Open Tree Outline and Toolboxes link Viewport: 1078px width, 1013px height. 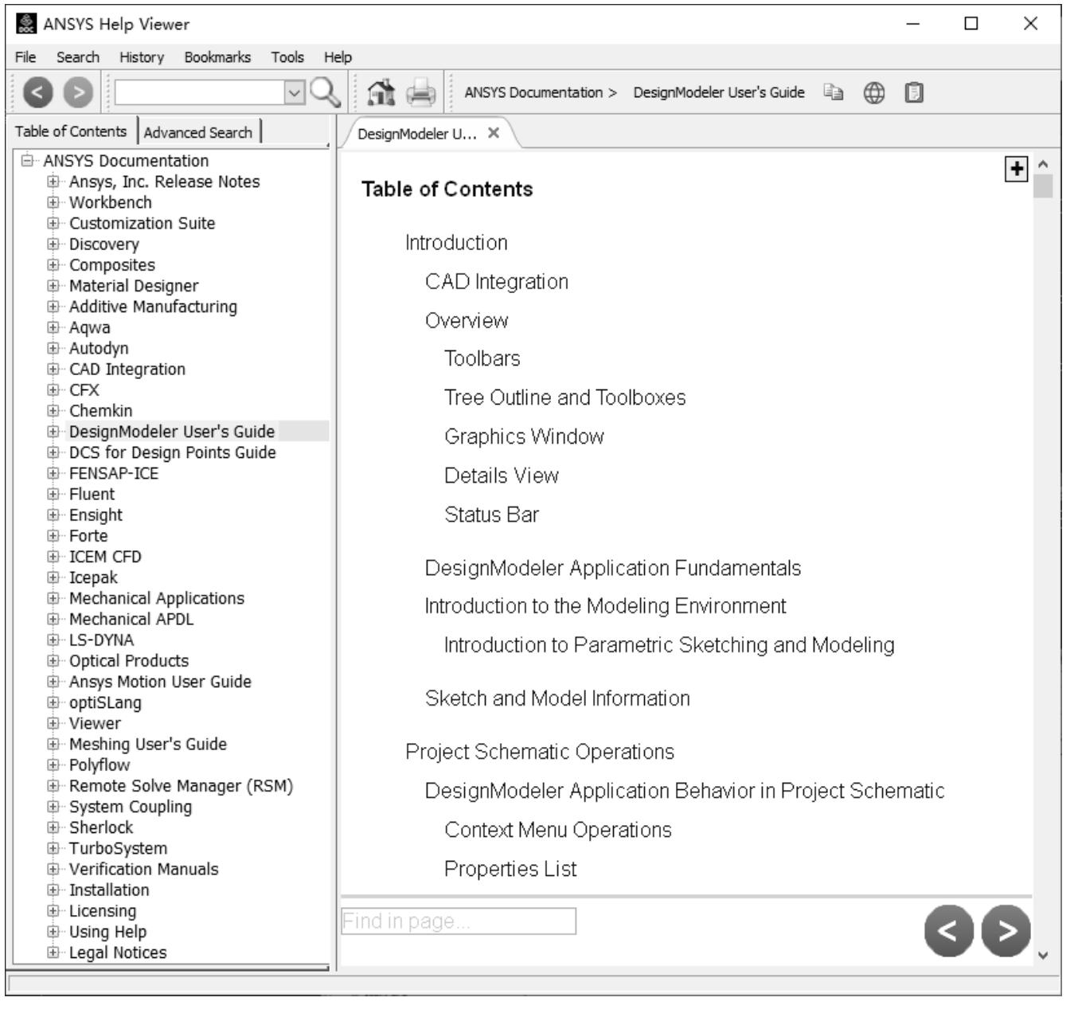click(x=565, y=397)
